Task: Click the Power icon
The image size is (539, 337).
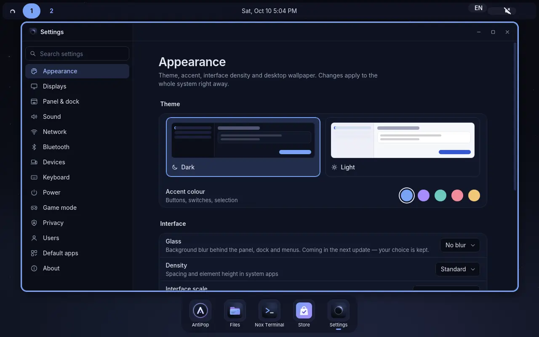Action: tap(34, 193)
